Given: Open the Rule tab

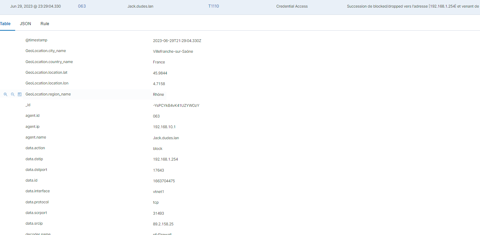Looking at the screenshot, I should click(x=45, y=24).
